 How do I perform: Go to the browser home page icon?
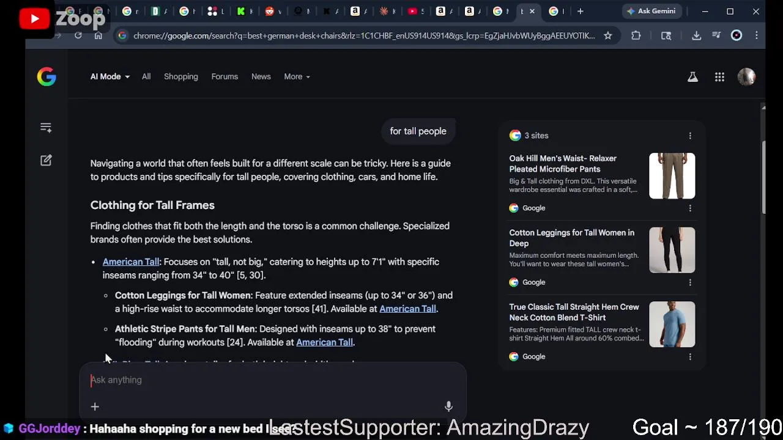click(98, 35)
